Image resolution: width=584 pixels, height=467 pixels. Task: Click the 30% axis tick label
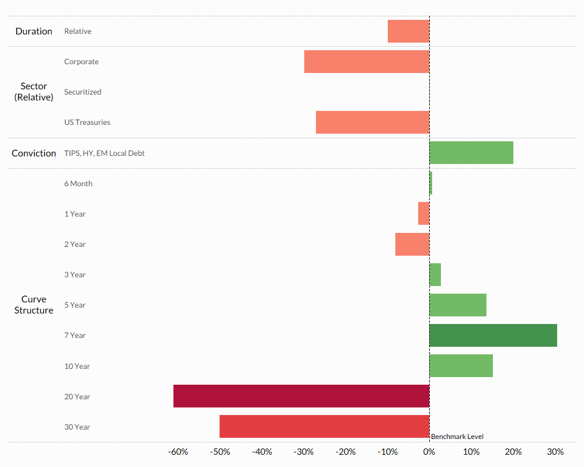(555, 452)
